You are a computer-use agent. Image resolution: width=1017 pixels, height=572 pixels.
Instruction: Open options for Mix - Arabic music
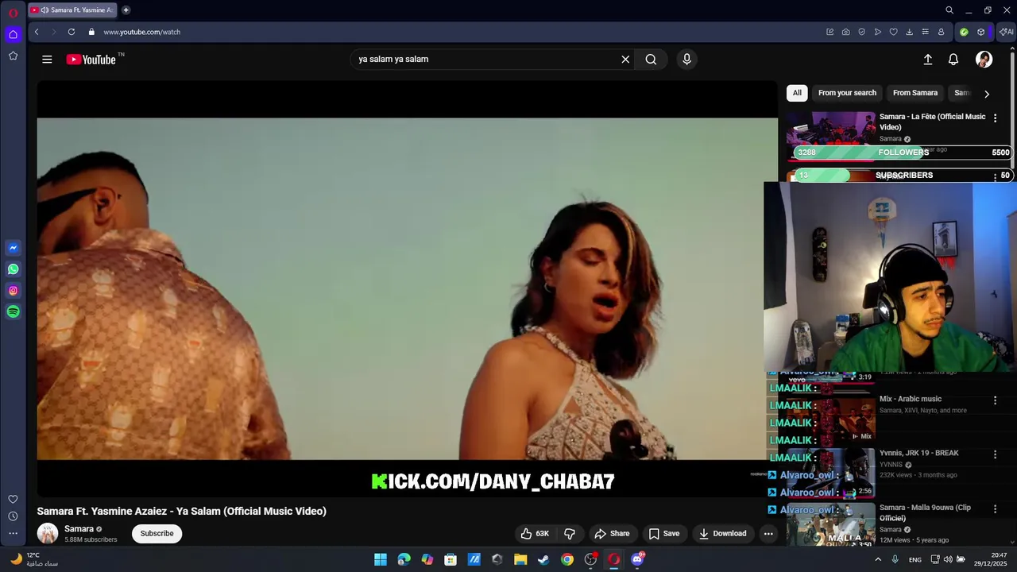point(995,400)
